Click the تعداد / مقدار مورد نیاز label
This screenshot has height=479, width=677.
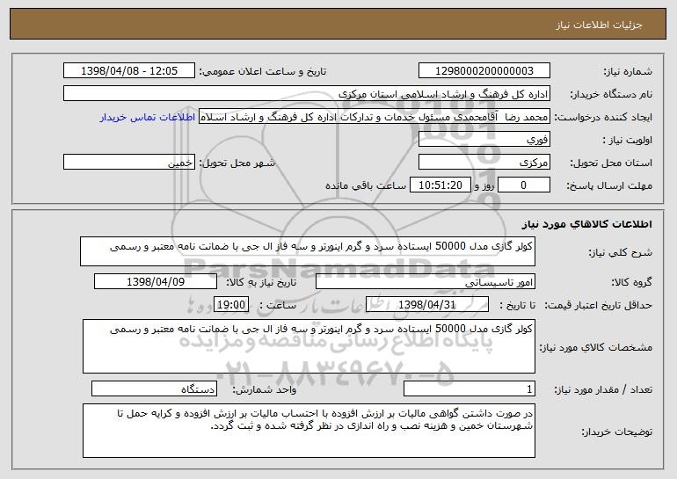[x=603, y=389]
